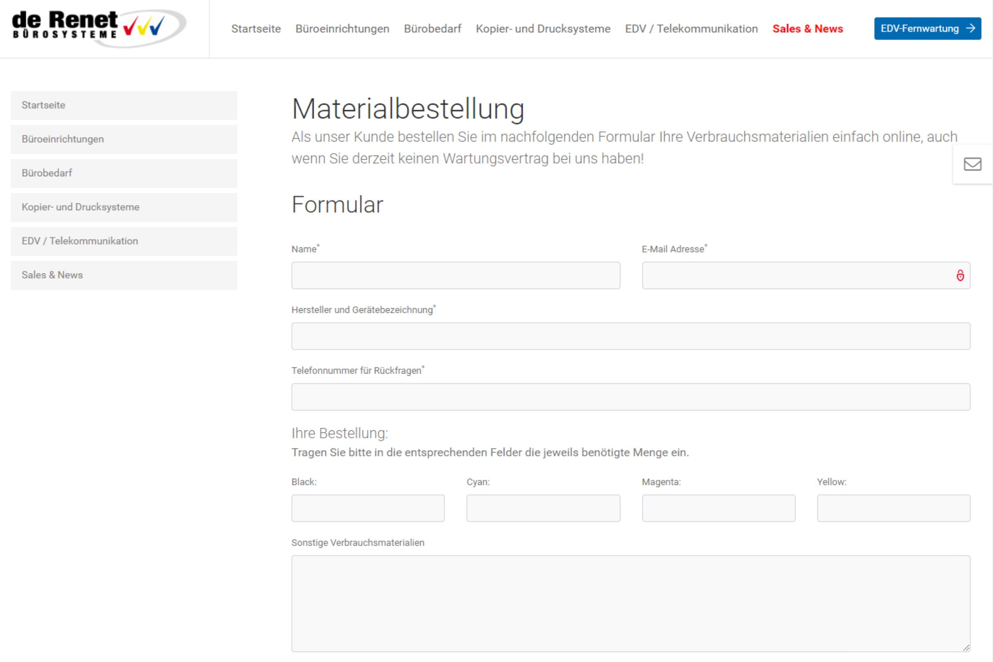The height and width of the screenshot is (662, 993).
Task: Click Startseite in the left sidebar
Action: pos(124,105)
